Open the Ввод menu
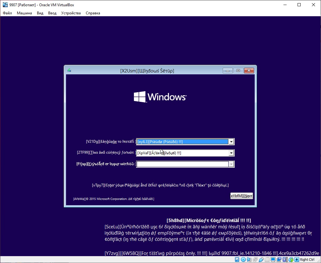 click(52, 13)
